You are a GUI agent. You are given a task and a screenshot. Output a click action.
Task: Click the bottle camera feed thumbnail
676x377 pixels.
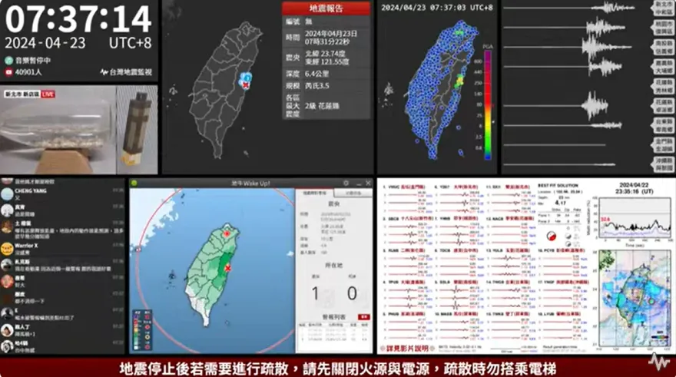pyautogui.click(x=58, y=131)
